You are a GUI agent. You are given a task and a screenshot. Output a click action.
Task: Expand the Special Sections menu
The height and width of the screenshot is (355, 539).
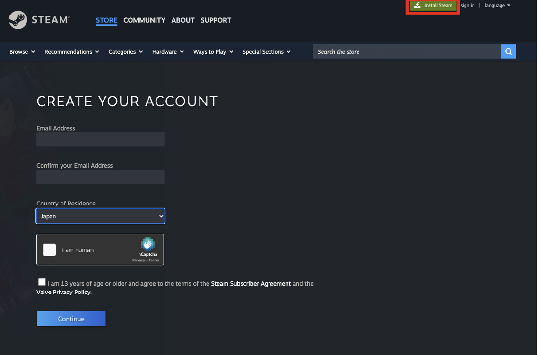[x=266, y=52]
